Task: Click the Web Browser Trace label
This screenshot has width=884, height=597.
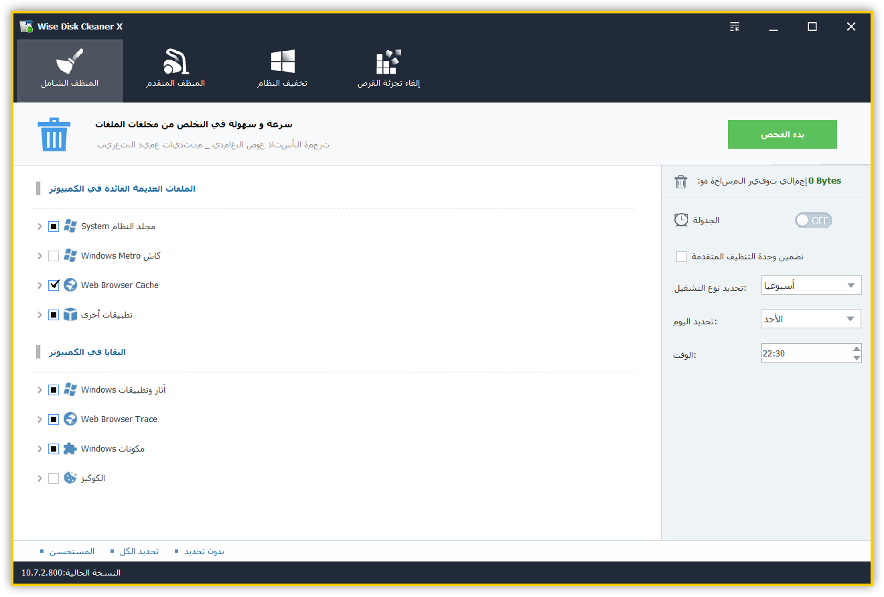Action: (x=119, y=419)
